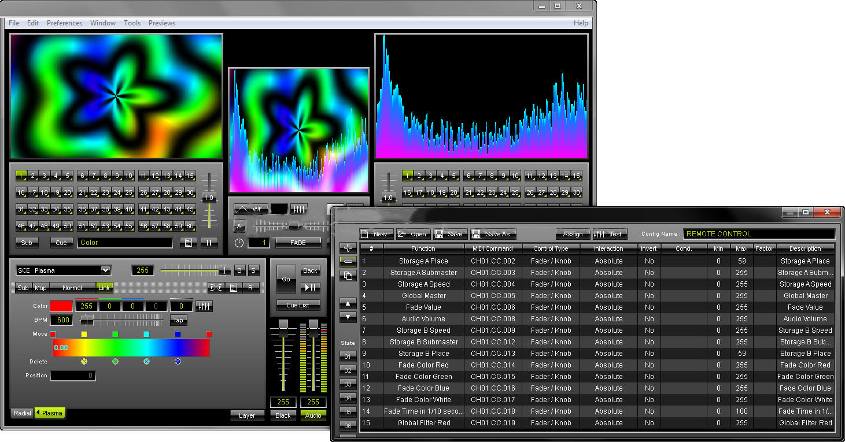Click the minus icon to remove a row
The height and width of the screenshot is (442, 845).
(348, 262)
